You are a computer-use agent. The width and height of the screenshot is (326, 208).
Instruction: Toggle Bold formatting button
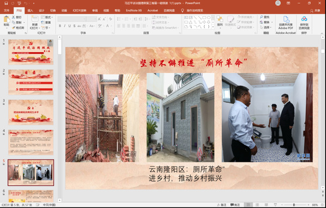click(x=60, y=26)
